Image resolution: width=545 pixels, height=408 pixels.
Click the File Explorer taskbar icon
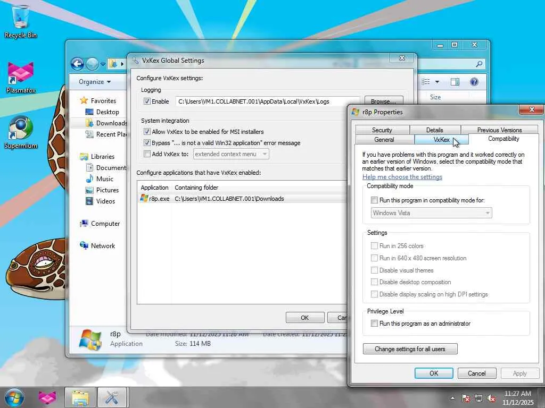coord(80,397)
